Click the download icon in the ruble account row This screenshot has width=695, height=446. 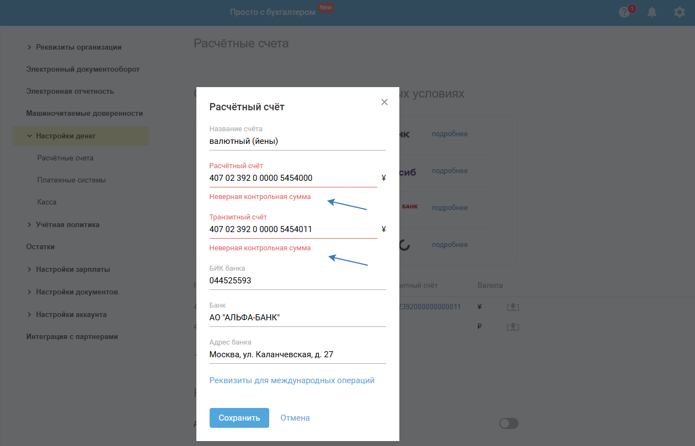513,327
